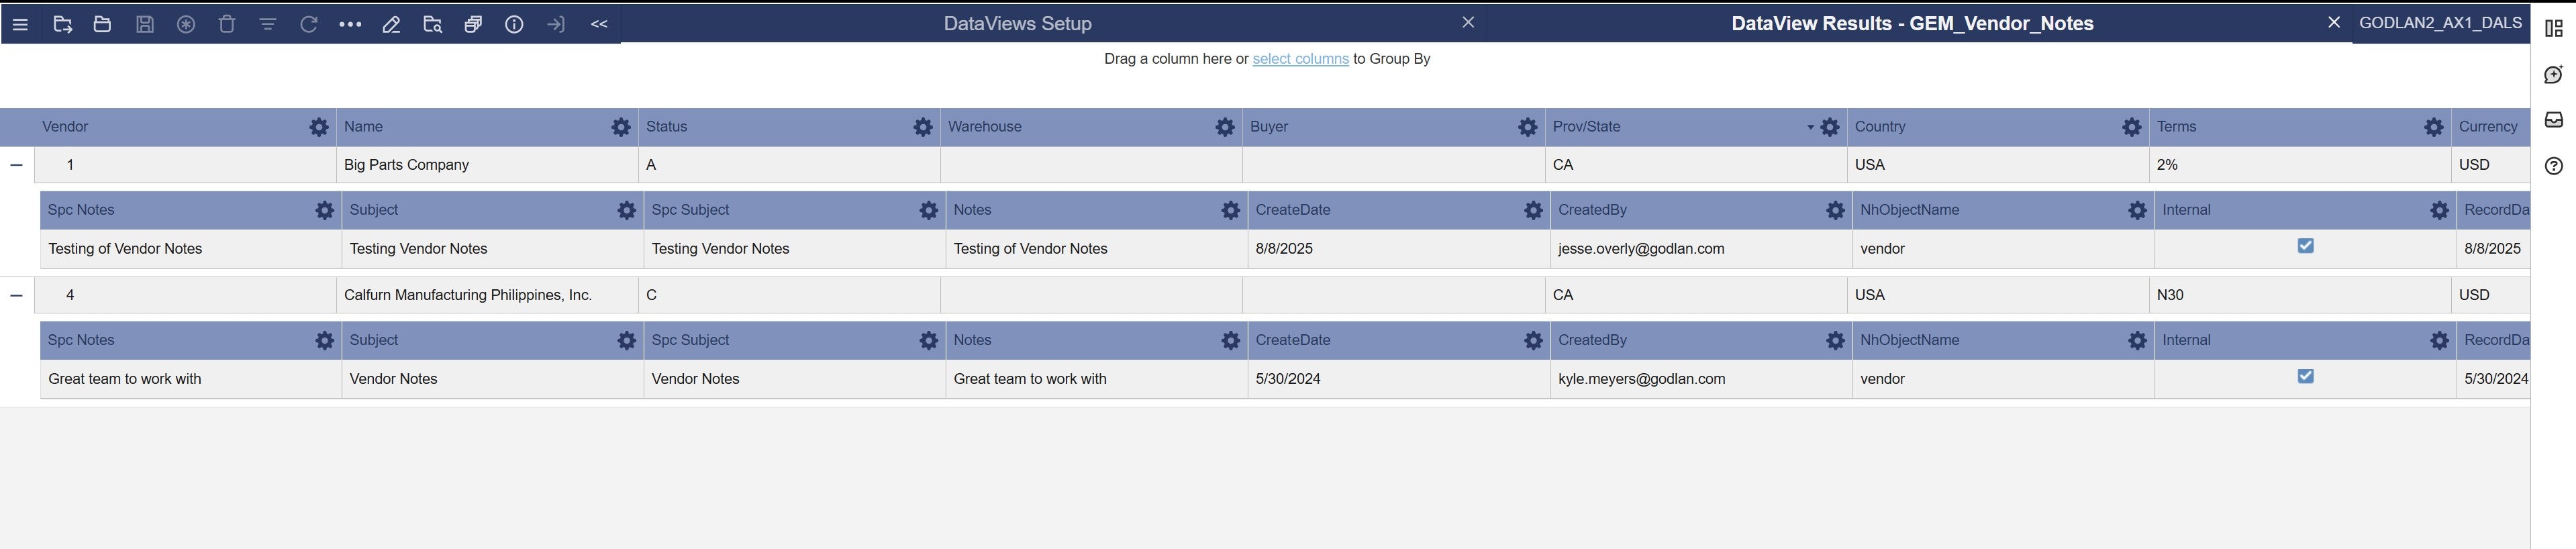This screenshot has width=2576, height=549.
Task: Switch to the DataViews Setup tab
Action: 1017,24
